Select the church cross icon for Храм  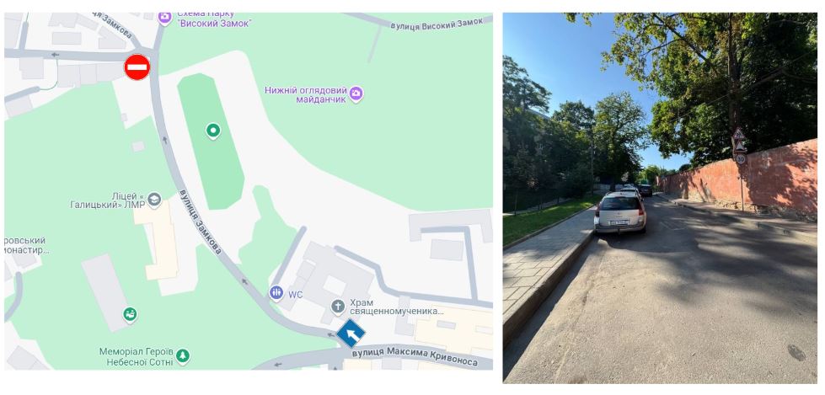pos(338,306)
